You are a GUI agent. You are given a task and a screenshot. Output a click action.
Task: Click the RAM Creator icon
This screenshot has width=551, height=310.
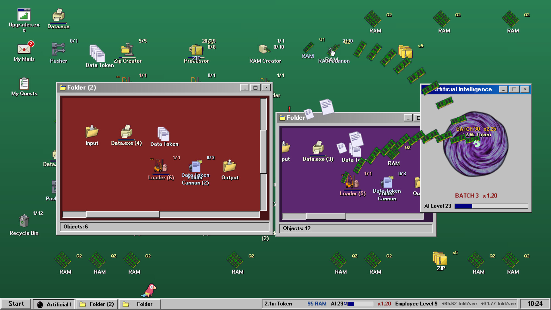(265, 49)
